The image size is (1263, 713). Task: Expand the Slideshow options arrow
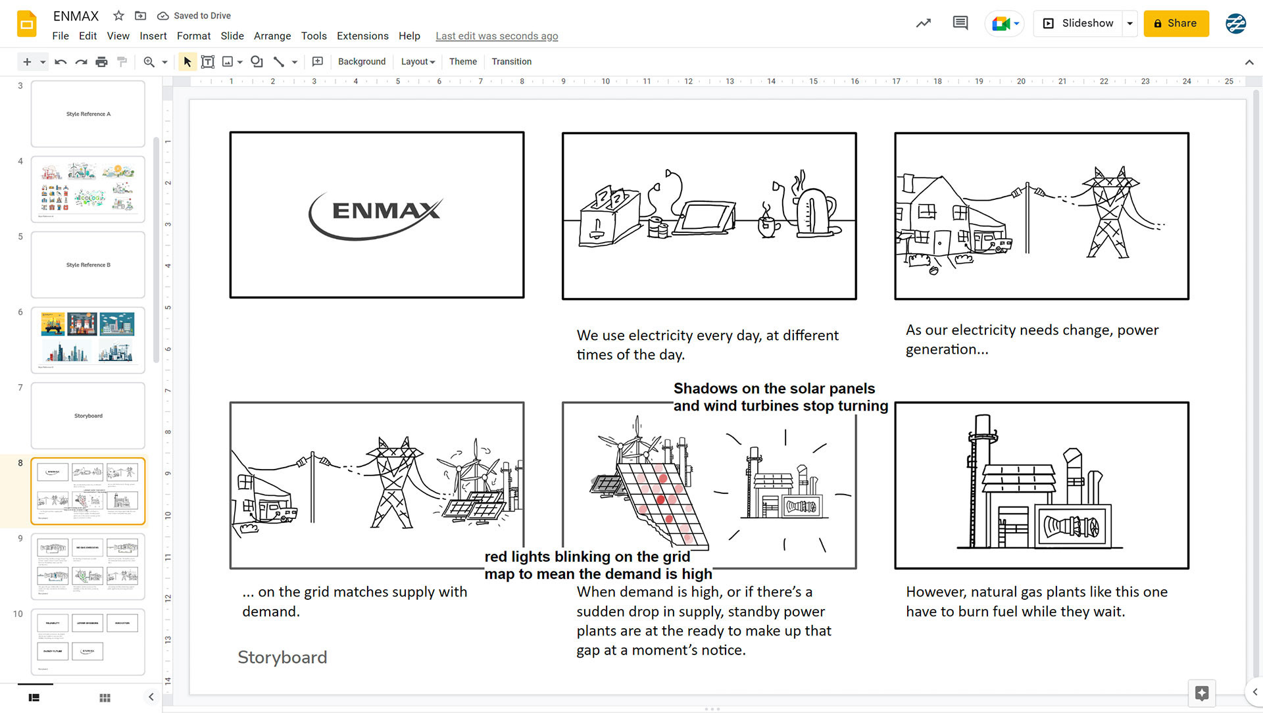point(1130,24)
